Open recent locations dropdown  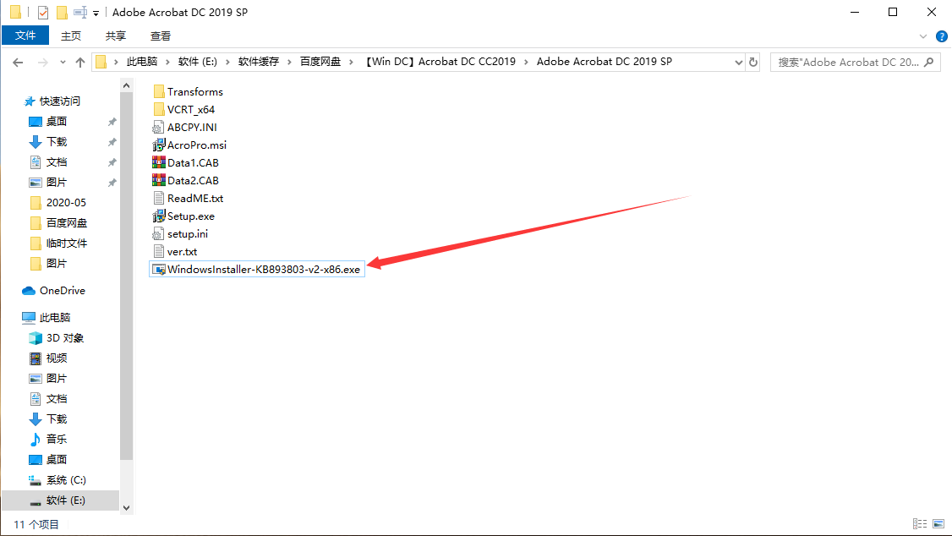[x=63, y=62]
